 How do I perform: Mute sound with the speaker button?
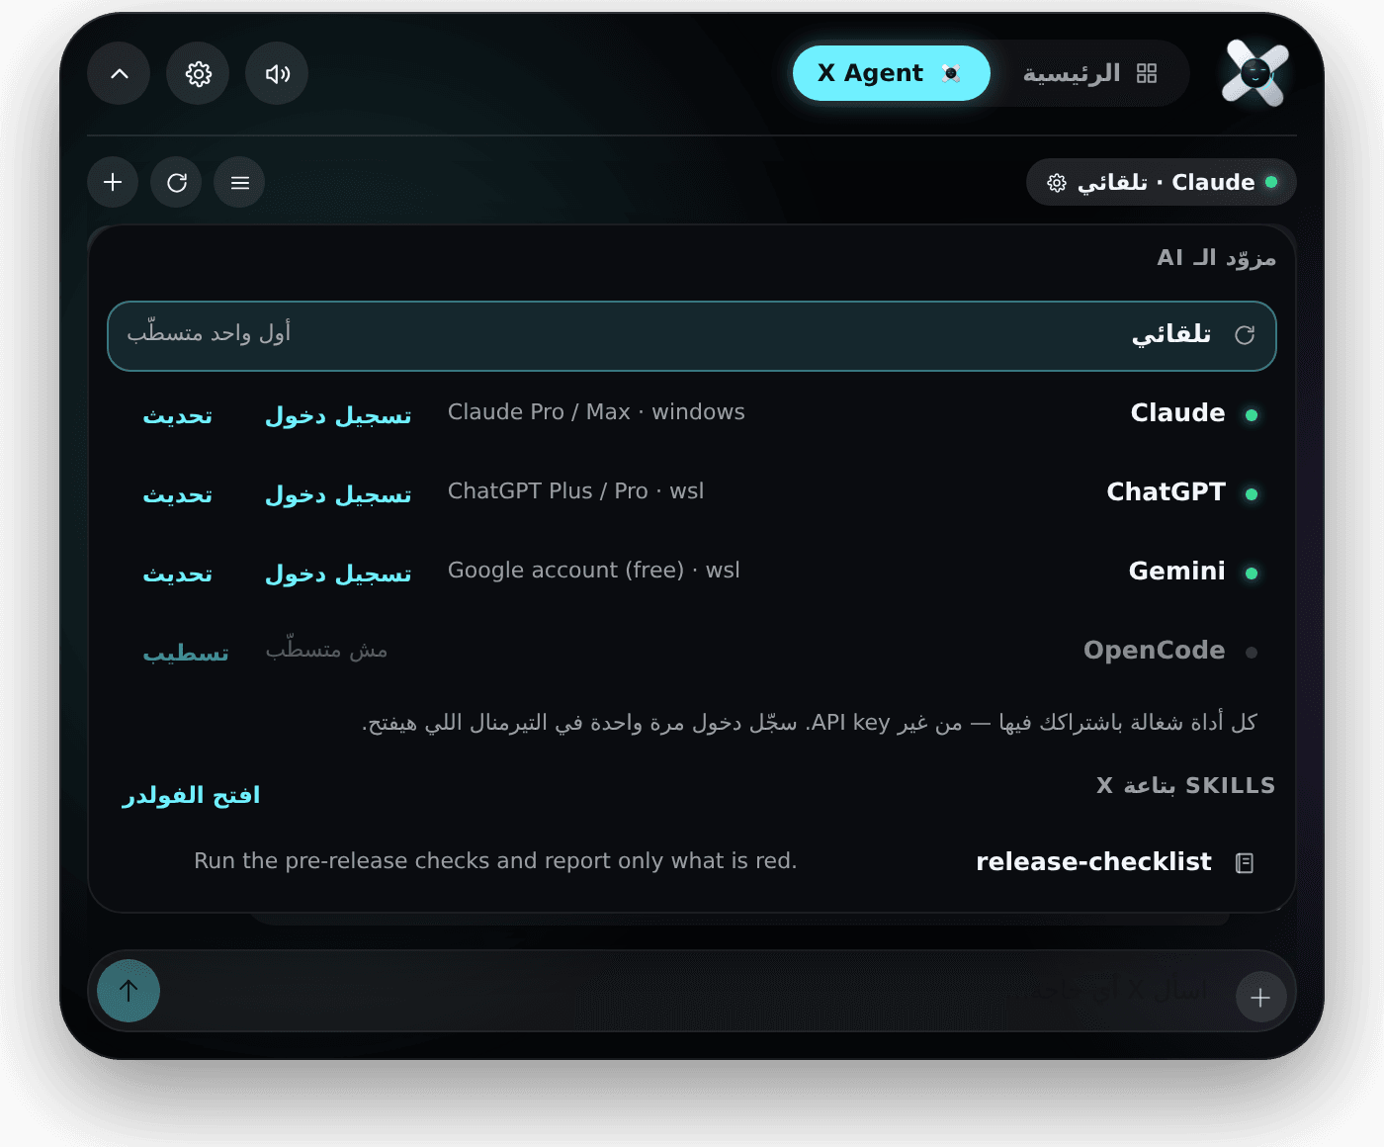coord(277,73)
